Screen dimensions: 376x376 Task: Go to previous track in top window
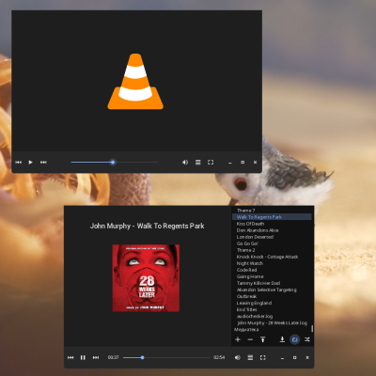tap(19, 162)
